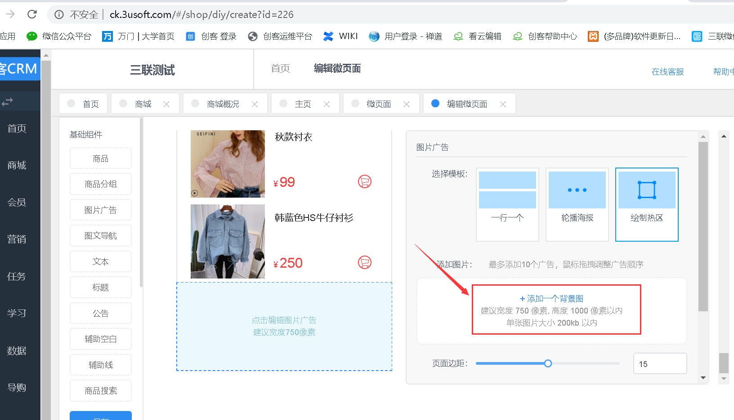Viewport: 734px width, 420px height.
Task: Open 导购 in the left sidebar
Action: coord(17,388)
